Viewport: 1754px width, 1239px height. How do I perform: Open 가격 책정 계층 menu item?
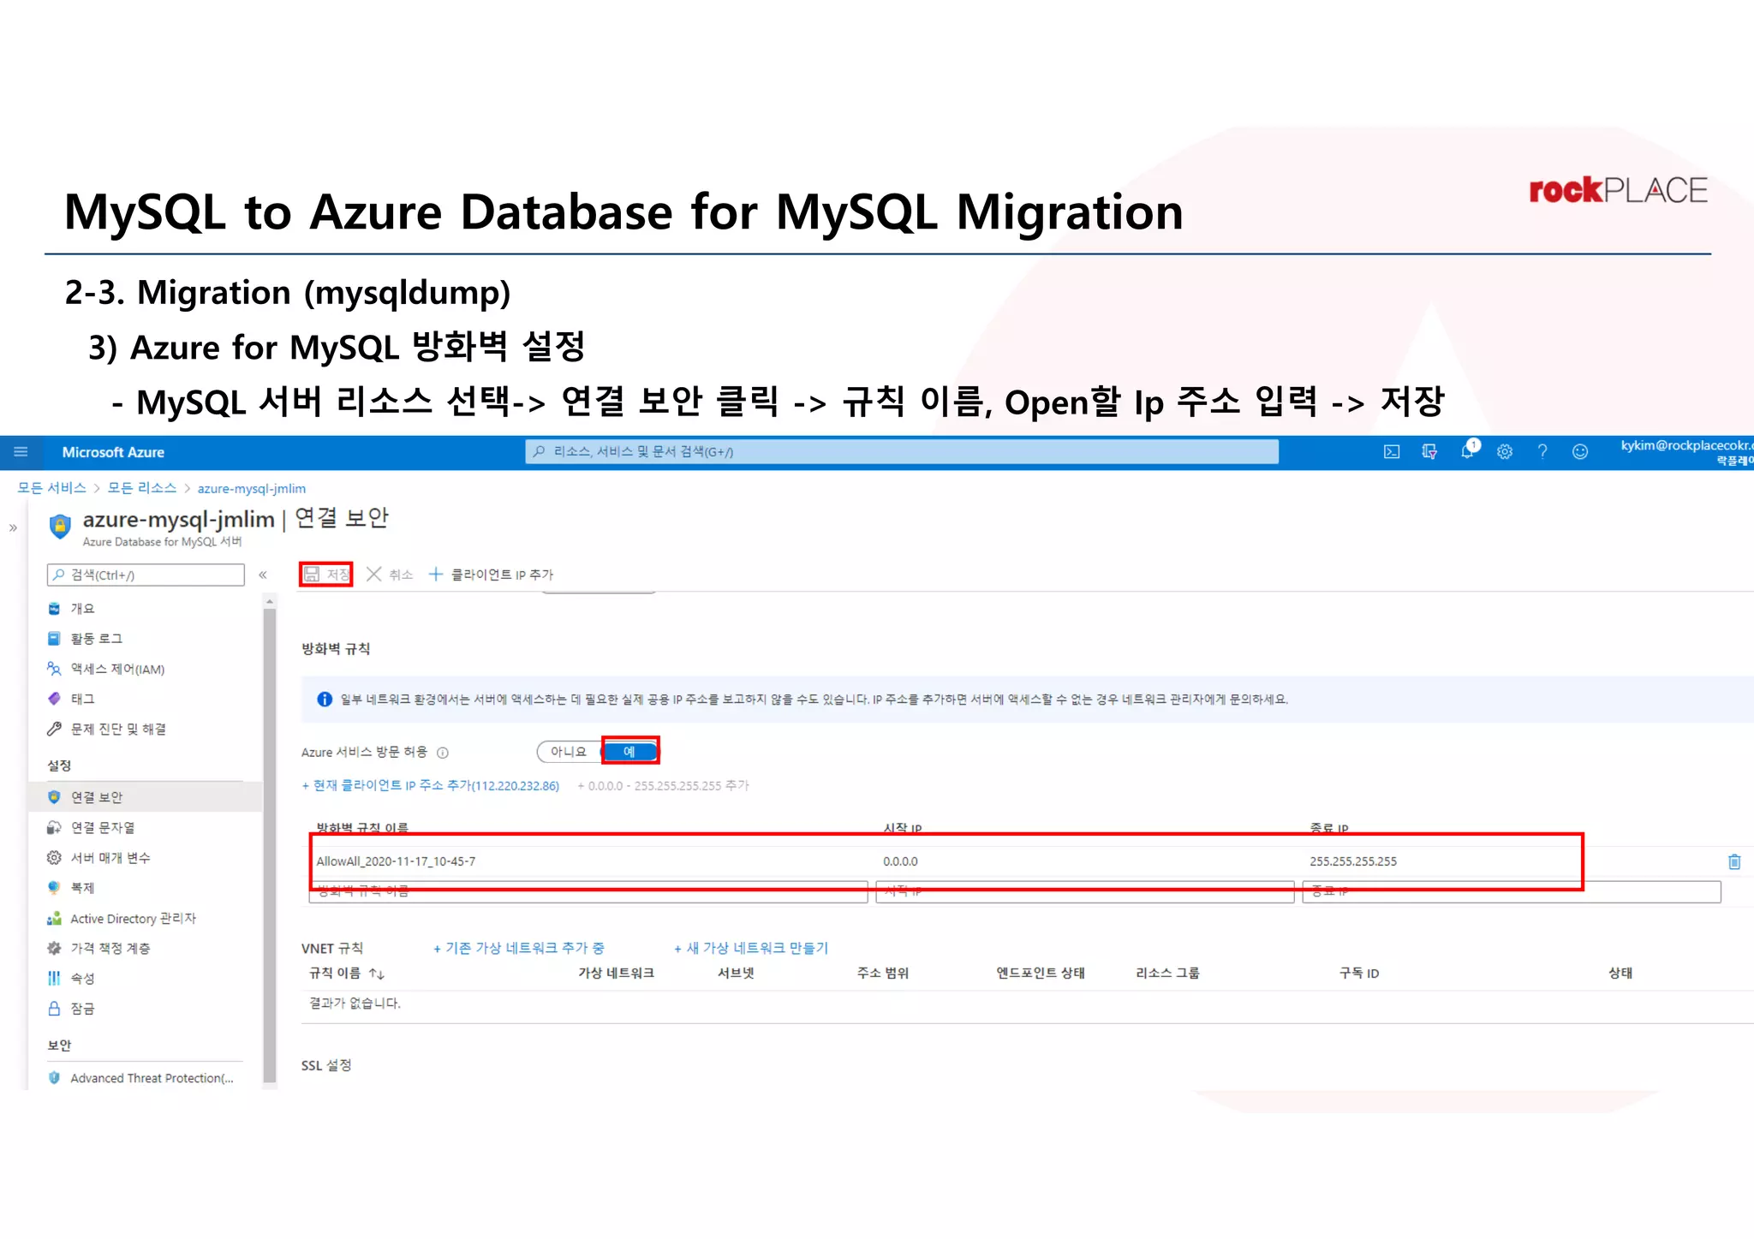[x=110, y=949]
